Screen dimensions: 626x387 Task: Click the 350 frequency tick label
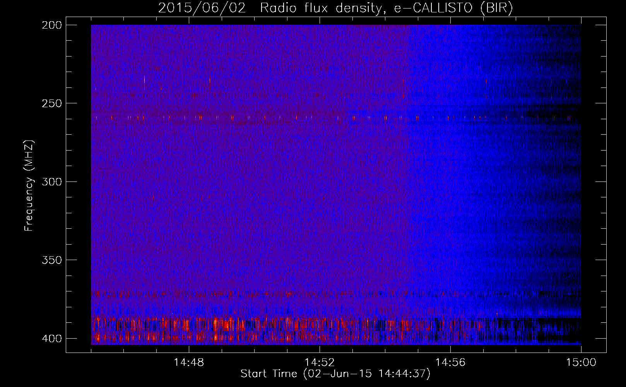point(51,260)
